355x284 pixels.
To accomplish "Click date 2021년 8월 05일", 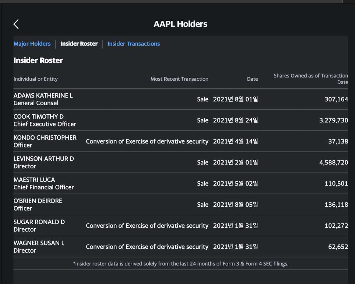I will 235,204.
